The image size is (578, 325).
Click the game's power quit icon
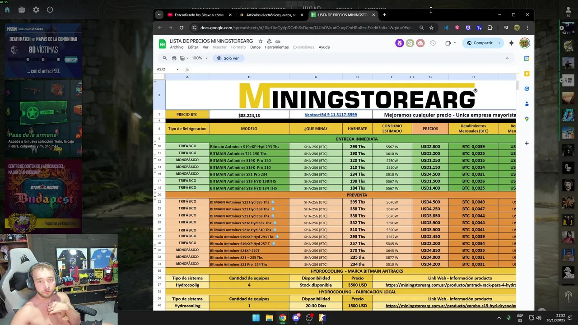click(x=50, y=9)
